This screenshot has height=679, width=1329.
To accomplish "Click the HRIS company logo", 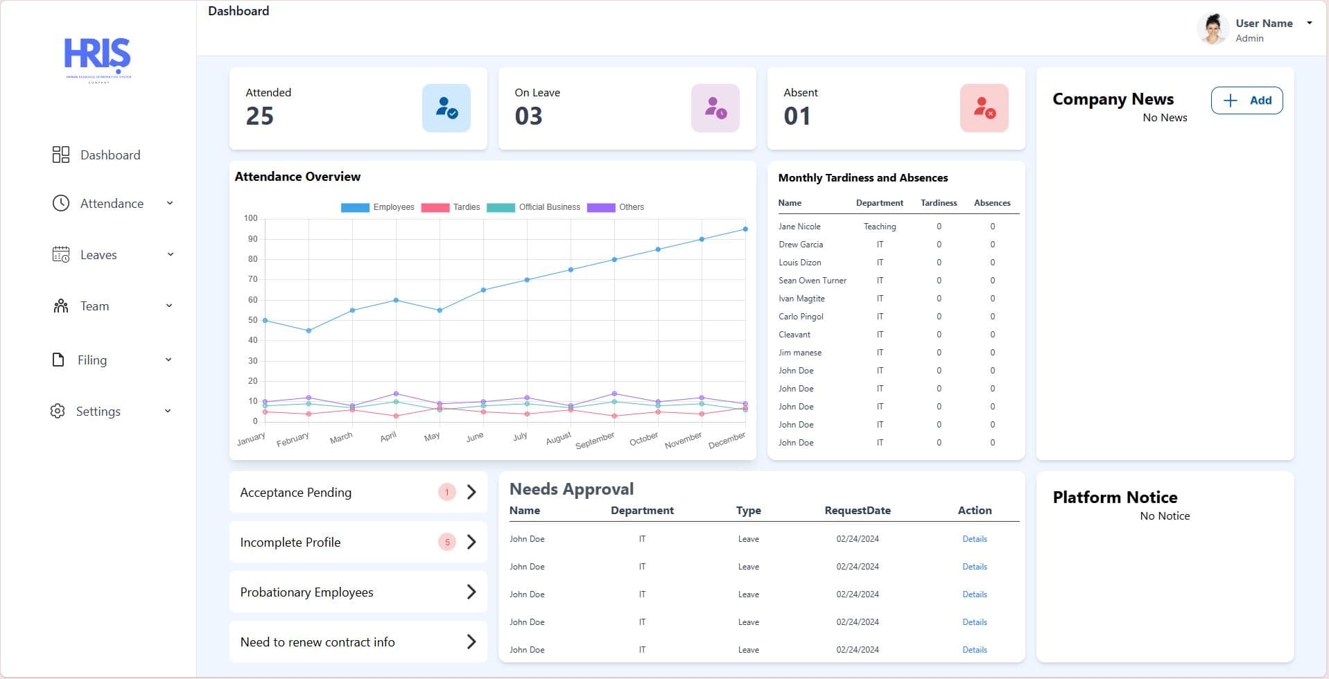I will pyautogui.click(x=98, y=60).
